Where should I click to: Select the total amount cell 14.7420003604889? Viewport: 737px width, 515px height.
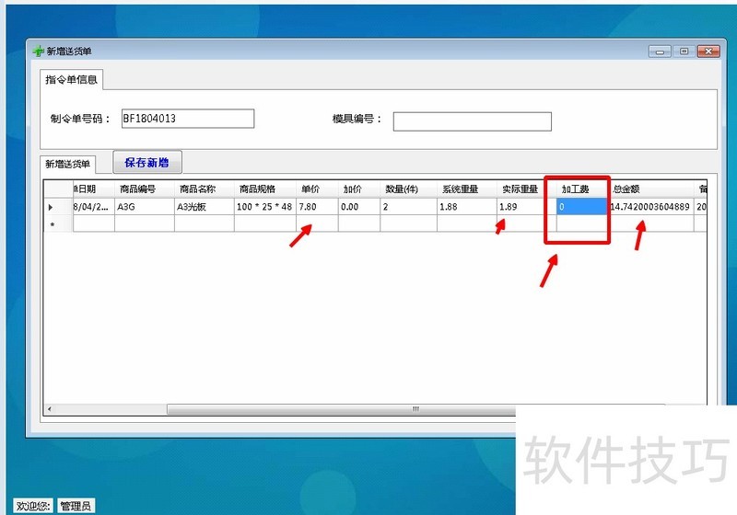tap(650, 206)
